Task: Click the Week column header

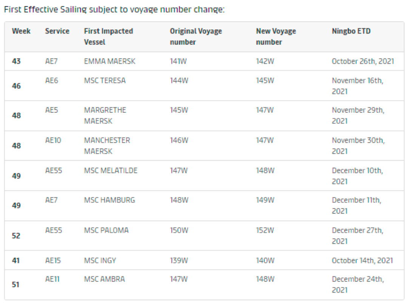Action: [x=21, y=31]
